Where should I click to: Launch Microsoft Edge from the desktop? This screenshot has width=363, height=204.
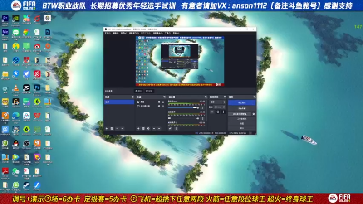click(16, 116)
